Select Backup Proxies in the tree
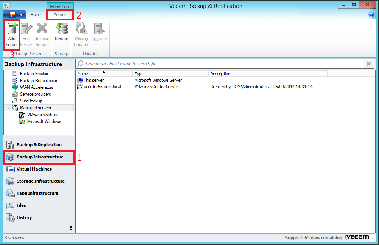The image size is (379, 245). coord(34,74)
